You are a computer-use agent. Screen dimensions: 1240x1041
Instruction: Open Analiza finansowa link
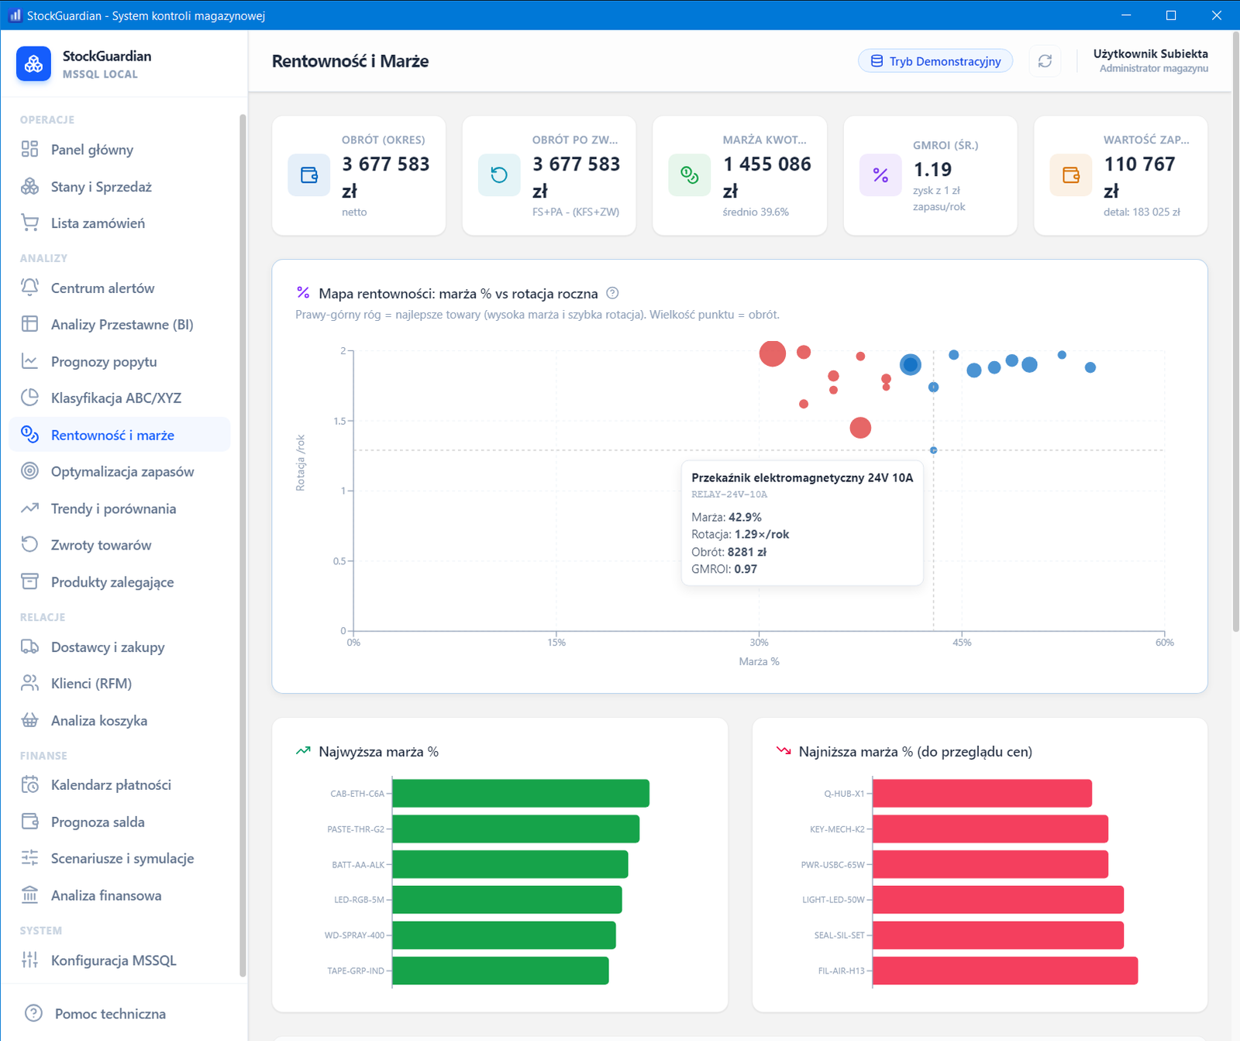pyautogui.click(x=119, y=895)
